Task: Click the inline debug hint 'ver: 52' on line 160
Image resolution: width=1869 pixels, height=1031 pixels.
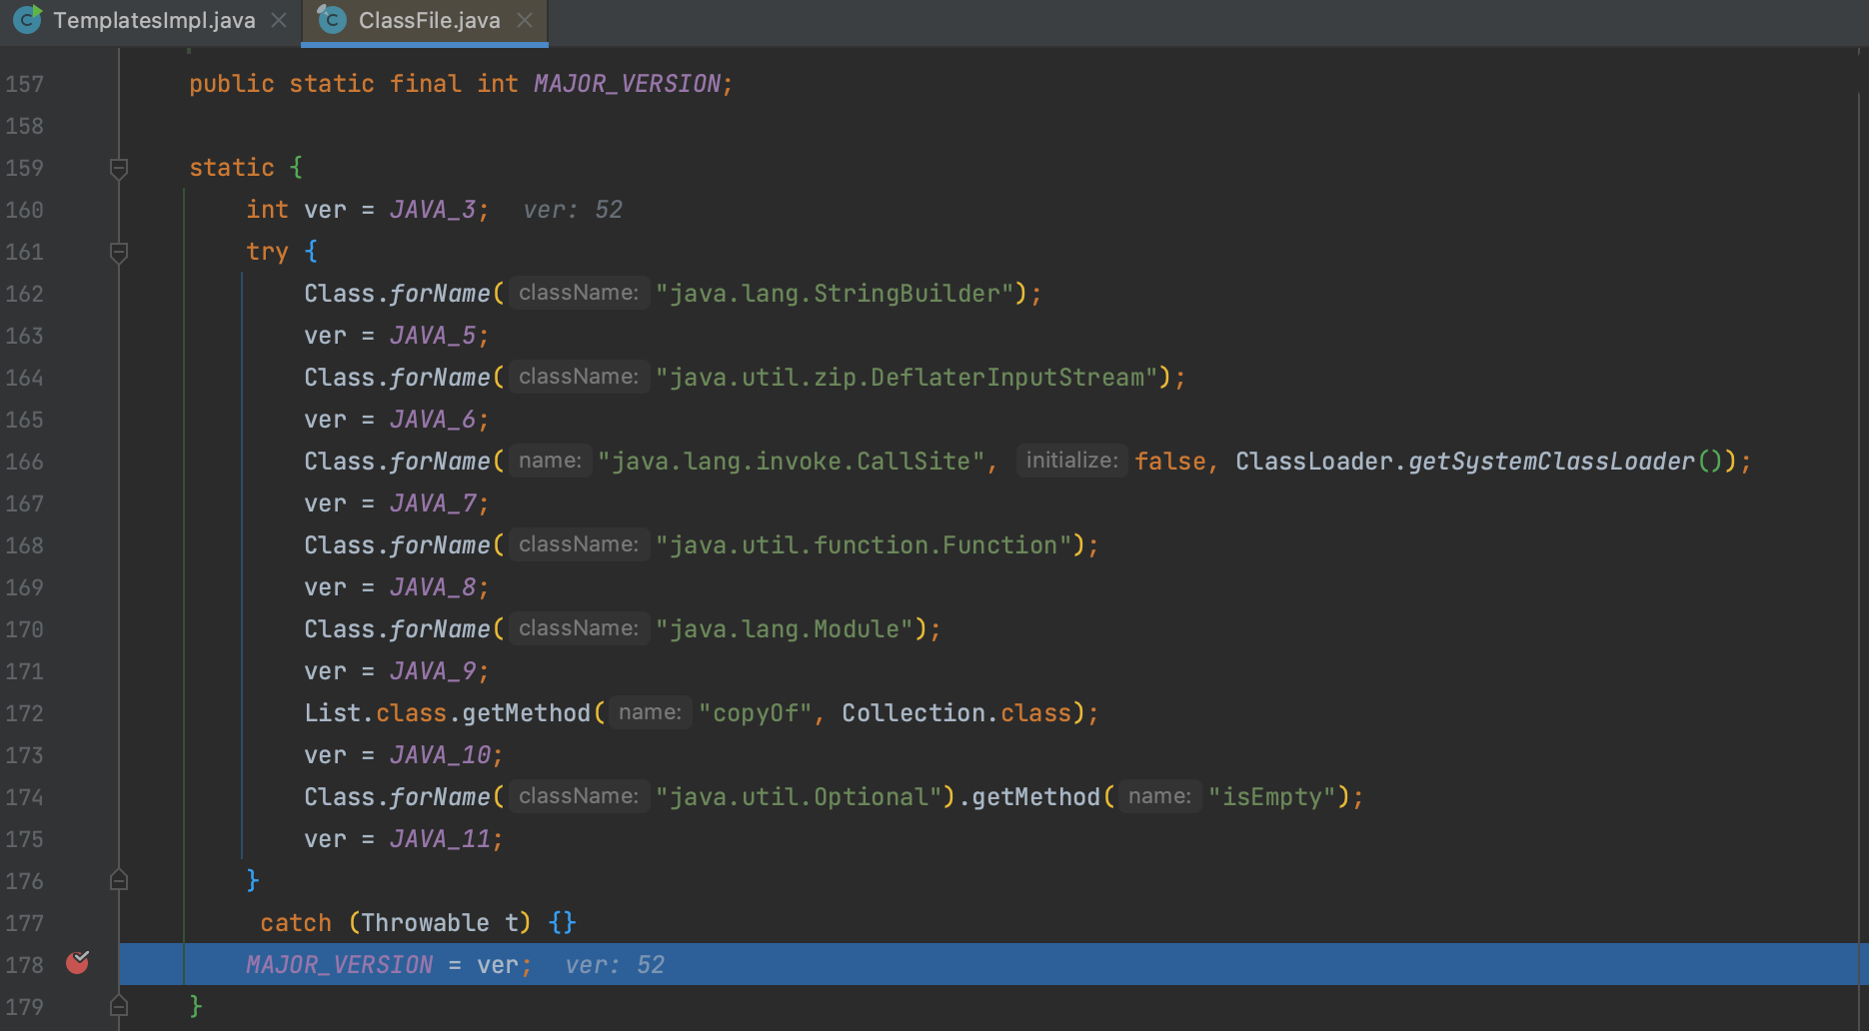Action: tap(573, 210)
